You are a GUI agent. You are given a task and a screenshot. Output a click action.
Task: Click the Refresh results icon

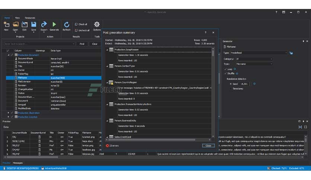point(67,25)
